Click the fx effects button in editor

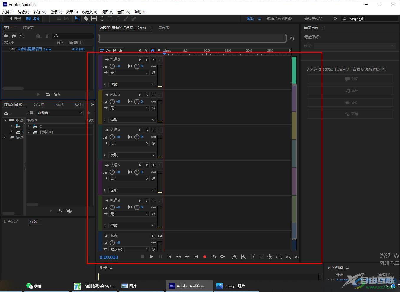[108, 51]
